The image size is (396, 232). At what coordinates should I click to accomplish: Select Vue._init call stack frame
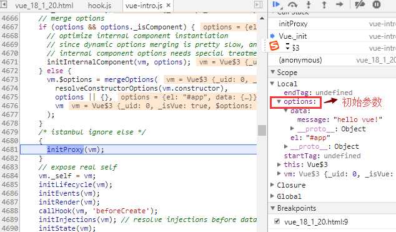(332, 36)
